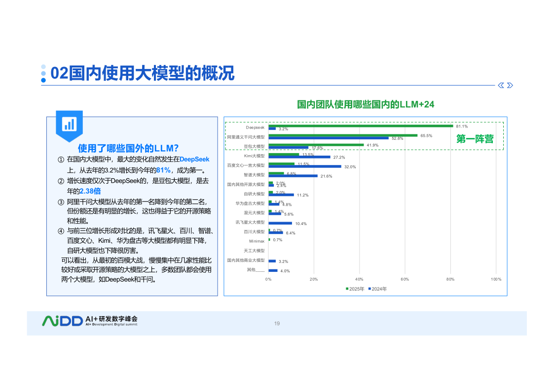The width and height of the screenshot is (554, 391).
Task: Click the 讯飞星火大模型 axis label
Action: click(x=250, y=223)
